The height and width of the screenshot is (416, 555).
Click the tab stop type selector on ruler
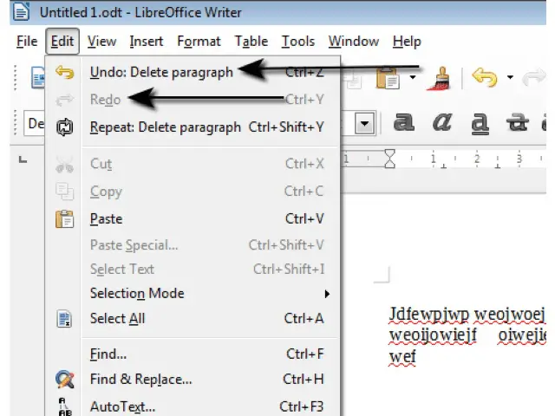(23, 159)
